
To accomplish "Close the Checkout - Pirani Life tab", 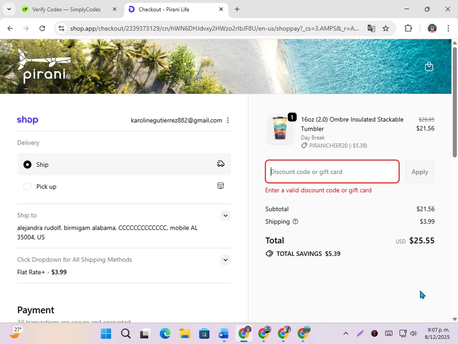I will (x=221, y=9).
